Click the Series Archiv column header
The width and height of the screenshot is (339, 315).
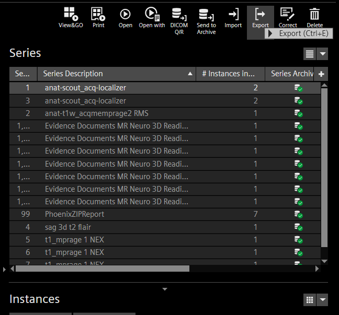(x=289, y=74)
